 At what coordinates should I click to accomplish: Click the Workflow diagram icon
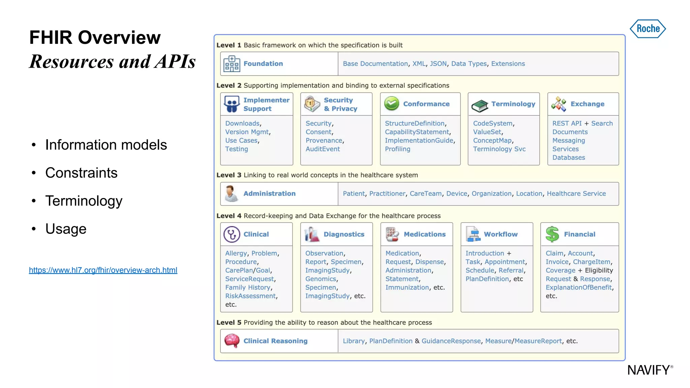click(x=473, y=234)
